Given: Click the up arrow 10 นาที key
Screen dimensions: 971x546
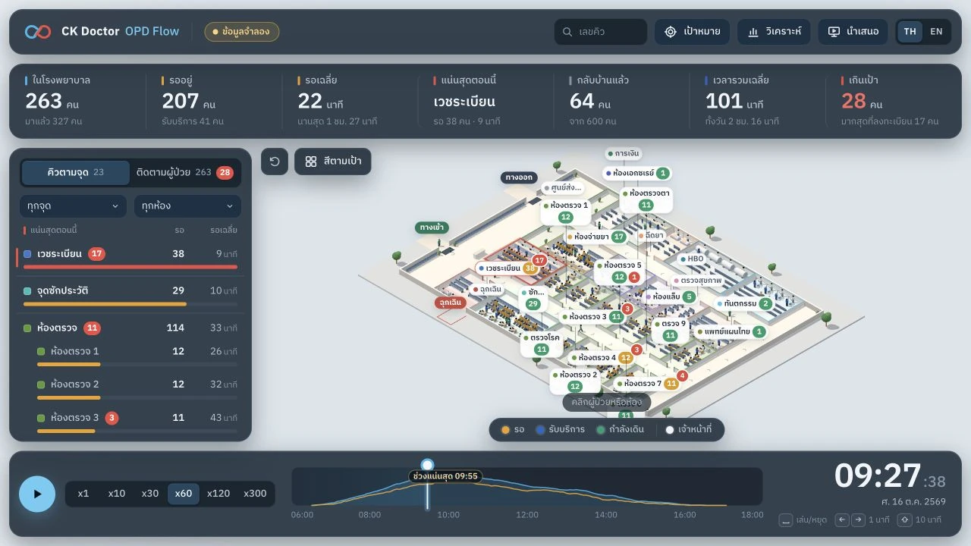Looking at the screenshot, I should click(904, 520).
